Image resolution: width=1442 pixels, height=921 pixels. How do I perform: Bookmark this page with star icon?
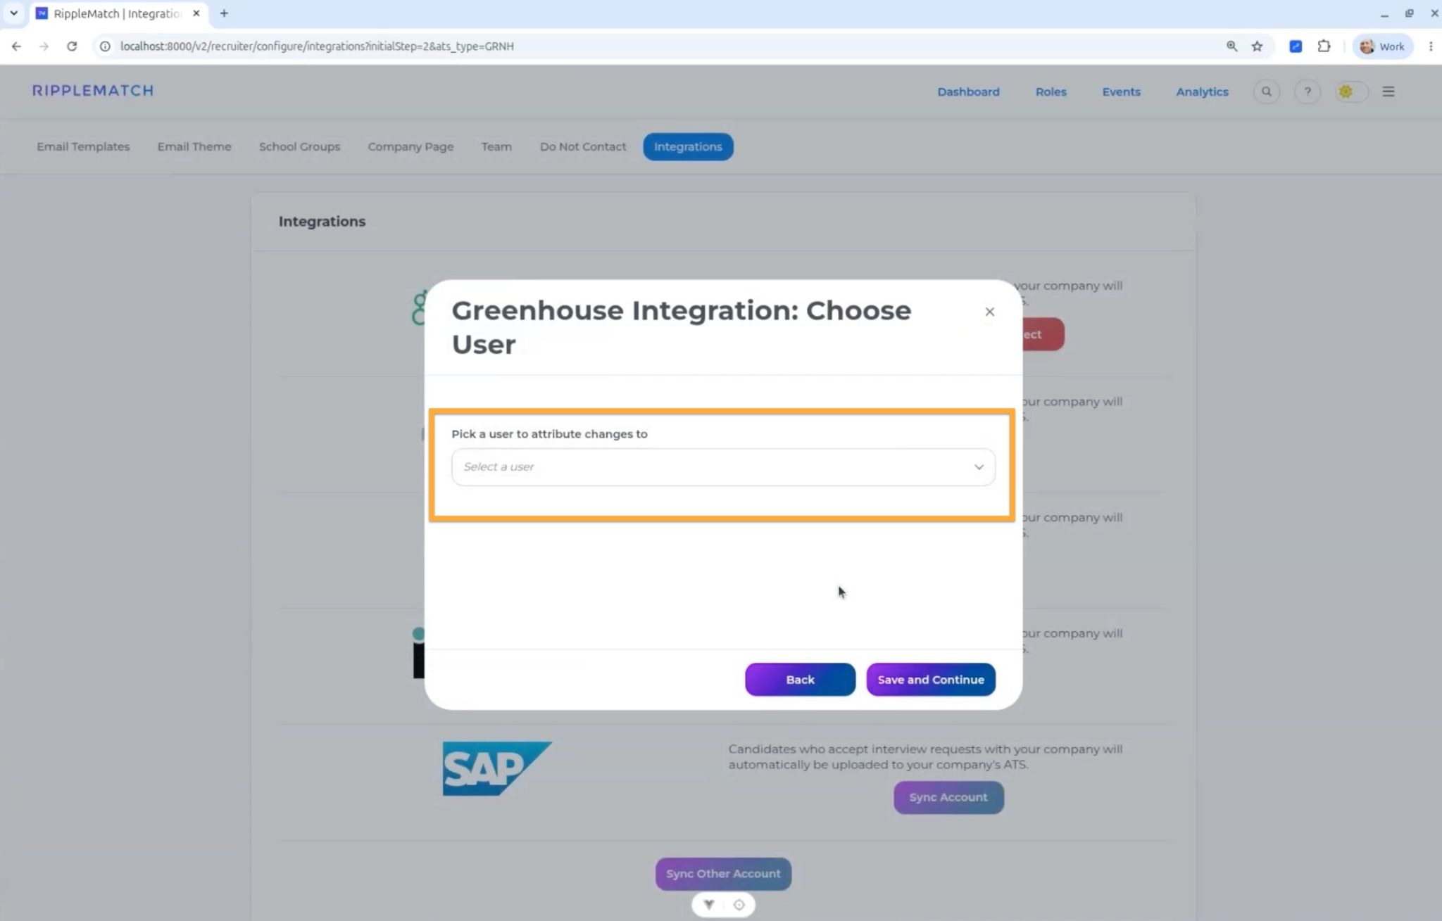[1257, 46]
